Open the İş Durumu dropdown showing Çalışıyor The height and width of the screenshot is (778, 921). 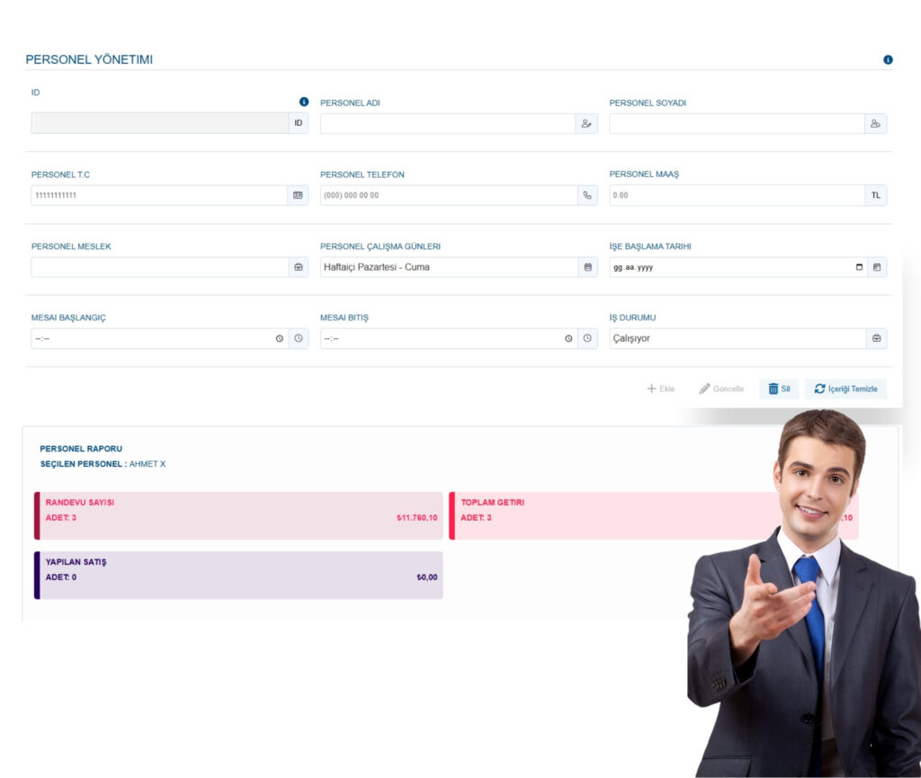(737, 339)
